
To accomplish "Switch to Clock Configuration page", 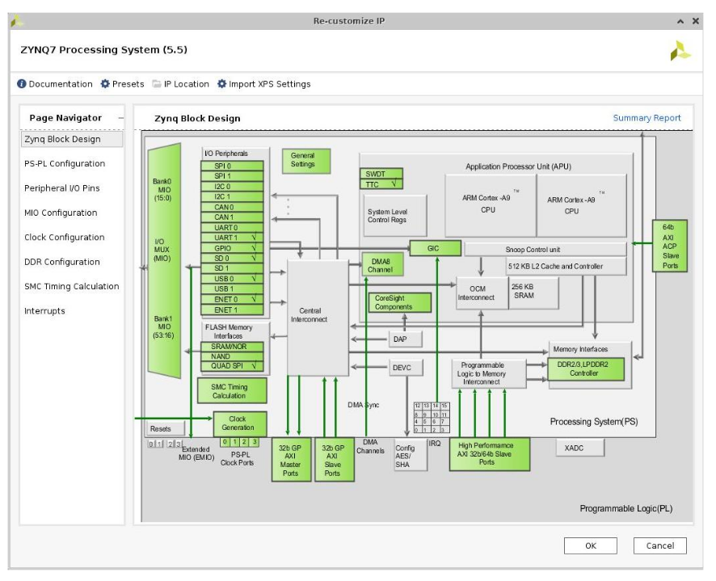I will (x=65, y=238).
